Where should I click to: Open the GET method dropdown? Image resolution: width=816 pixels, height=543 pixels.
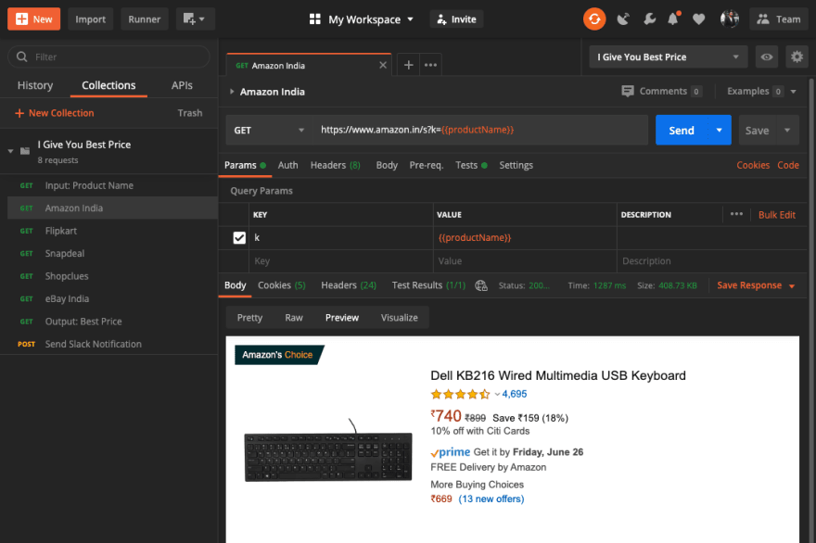[x=269, y=130]
